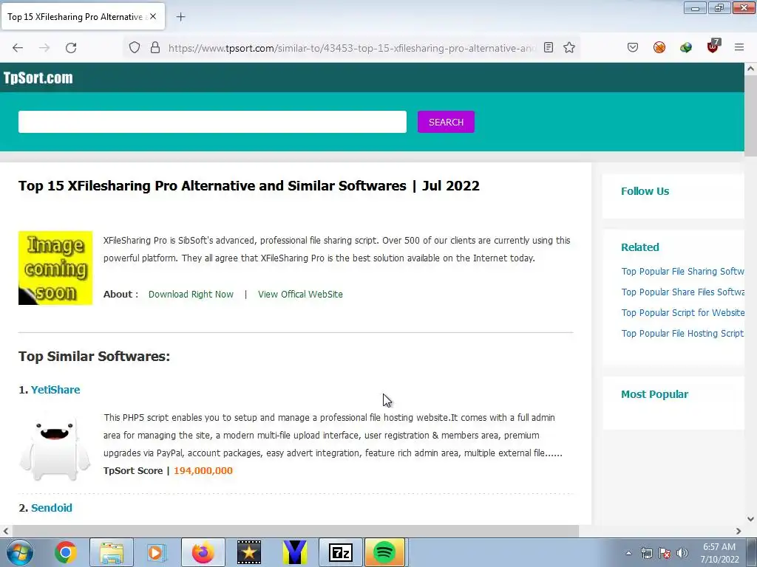Click the network status tray icon
This screenshot has height=567, width=757.
click(x=646, y=553)
